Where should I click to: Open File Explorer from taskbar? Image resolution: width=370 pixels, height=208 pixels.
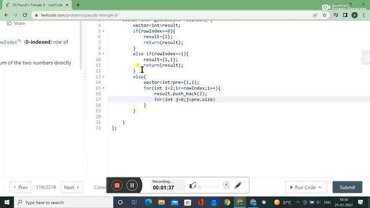point(161,202)
